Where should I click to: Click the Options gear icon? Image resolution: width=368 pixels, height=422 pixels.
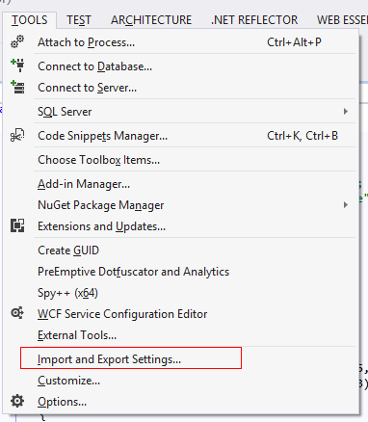pyautogui.click(x=17, y=401)
